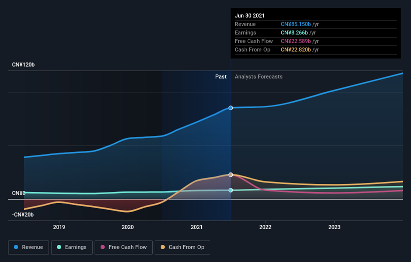Click the Jun 30 2021 tooltip date
The image size is (411, 262).
249,15
